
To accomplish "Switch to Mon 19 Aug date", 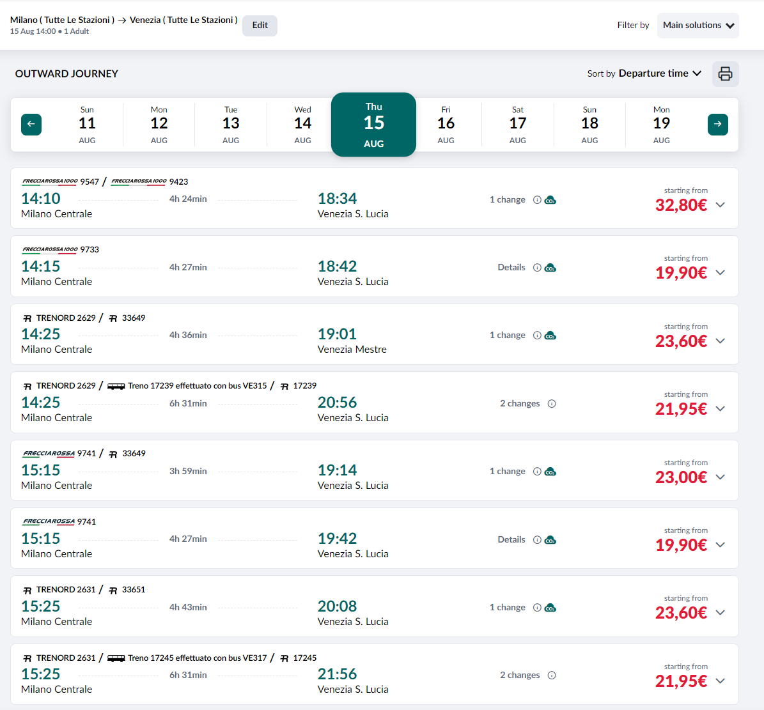I will coord(661,124).
